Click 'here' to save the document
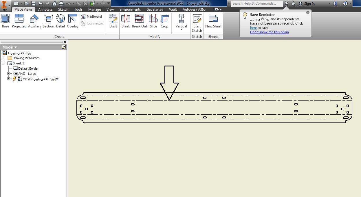 (253, 27)
